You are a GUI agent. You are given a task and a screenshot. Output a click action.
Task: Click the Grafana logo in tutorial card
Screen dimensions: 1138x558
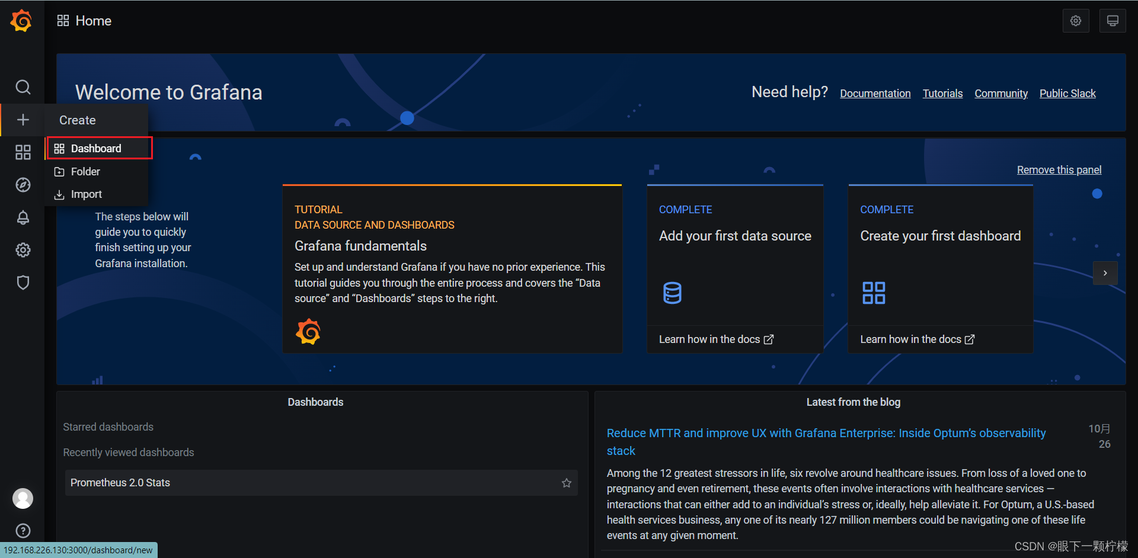tap(308, 332)
